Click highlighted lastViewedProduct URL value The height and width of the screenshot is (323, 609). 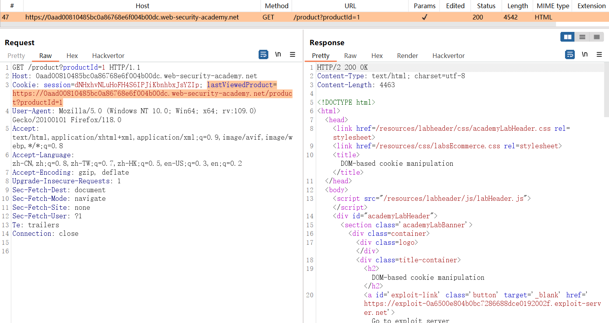[152, 98]
